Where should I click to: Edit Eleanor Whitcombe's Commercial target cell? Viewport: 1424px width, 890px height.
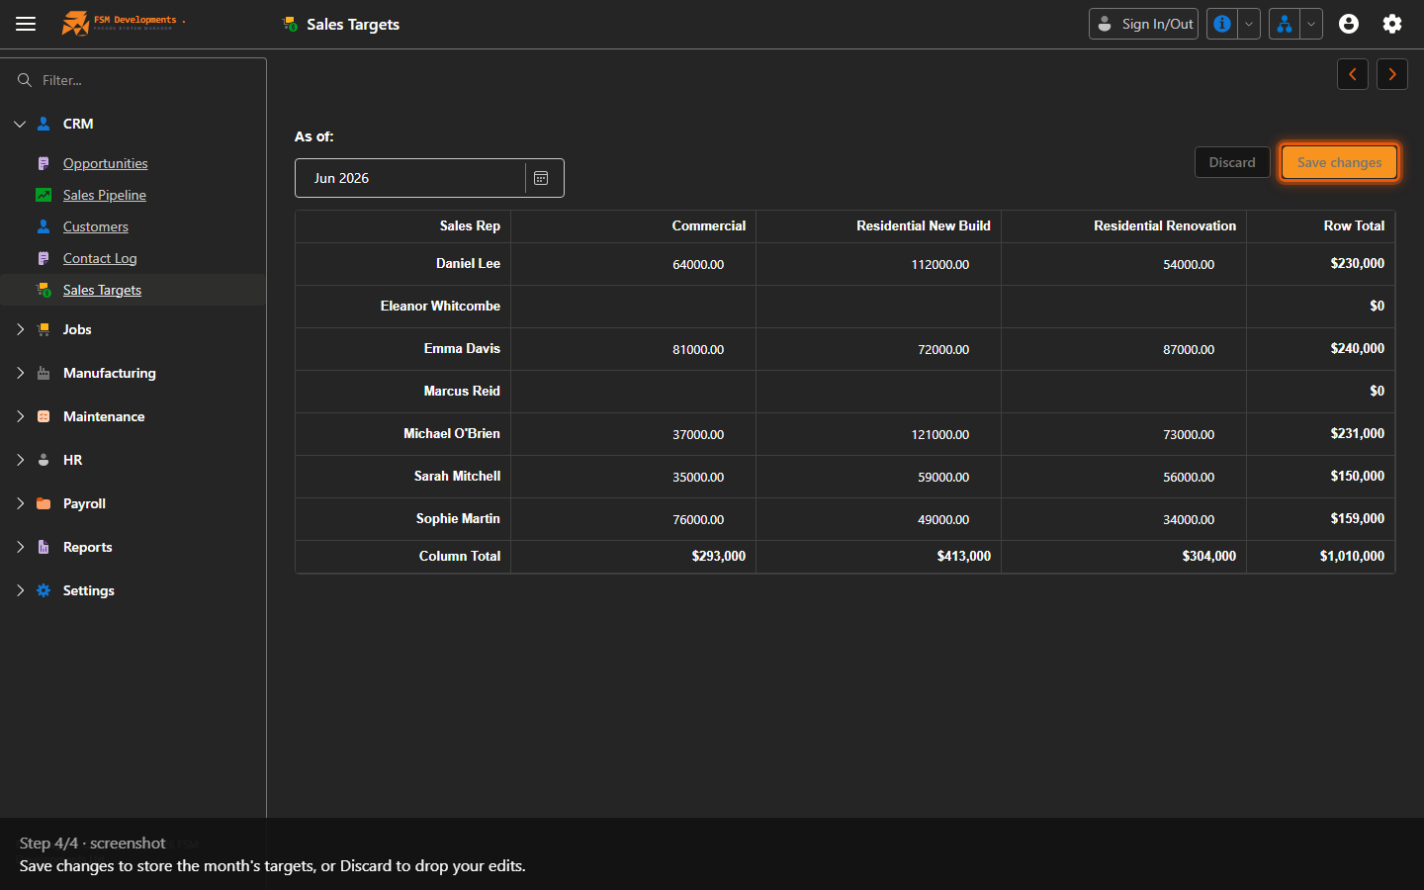click(633, 307)
